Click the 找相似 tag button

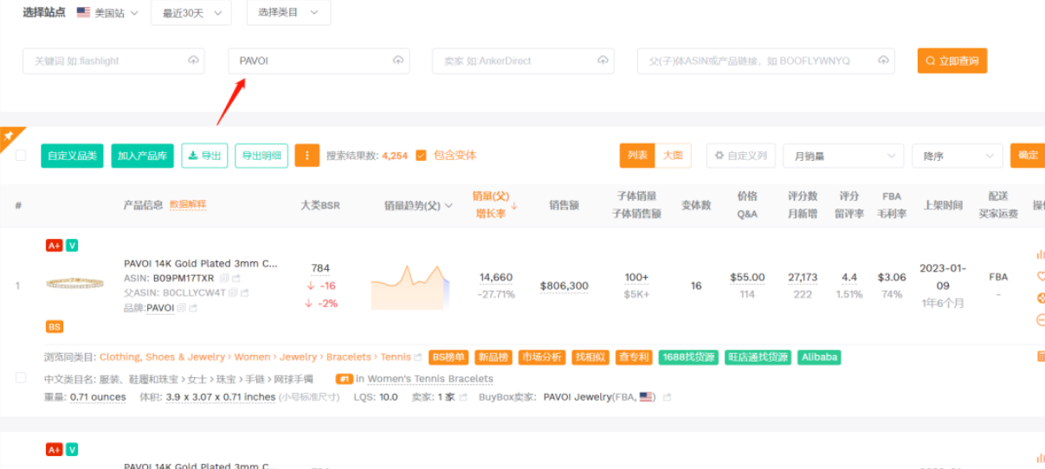(590, 357)
